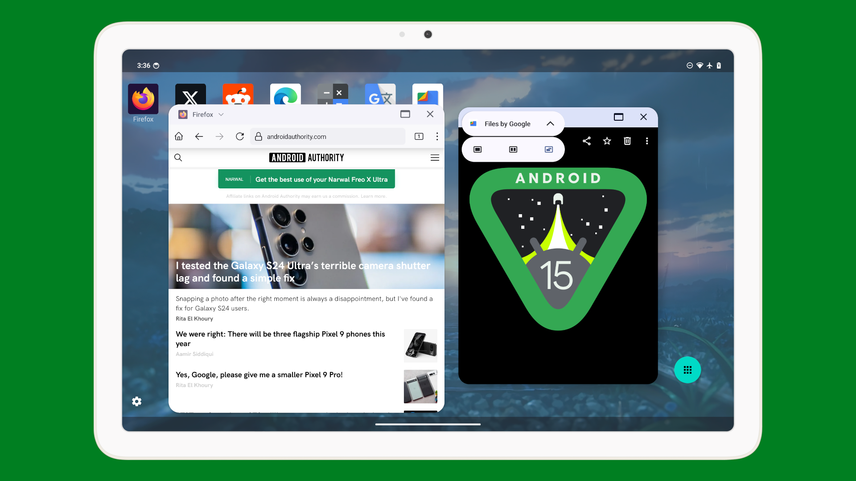
Task: Open Narwal Freo X Ultra promotion banner
Action: click(x=306, y=179)
